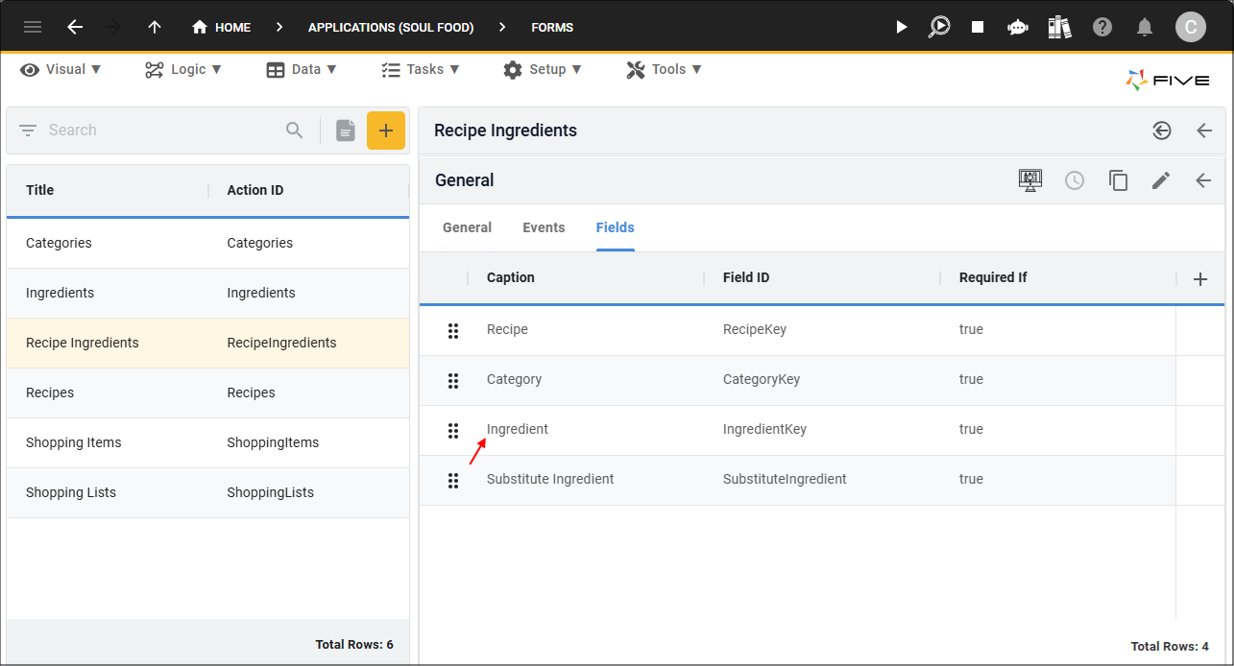Open Applications (Soul Food) breadcrumb
This screenshot has height=666, width=1234.
(391, 28)
